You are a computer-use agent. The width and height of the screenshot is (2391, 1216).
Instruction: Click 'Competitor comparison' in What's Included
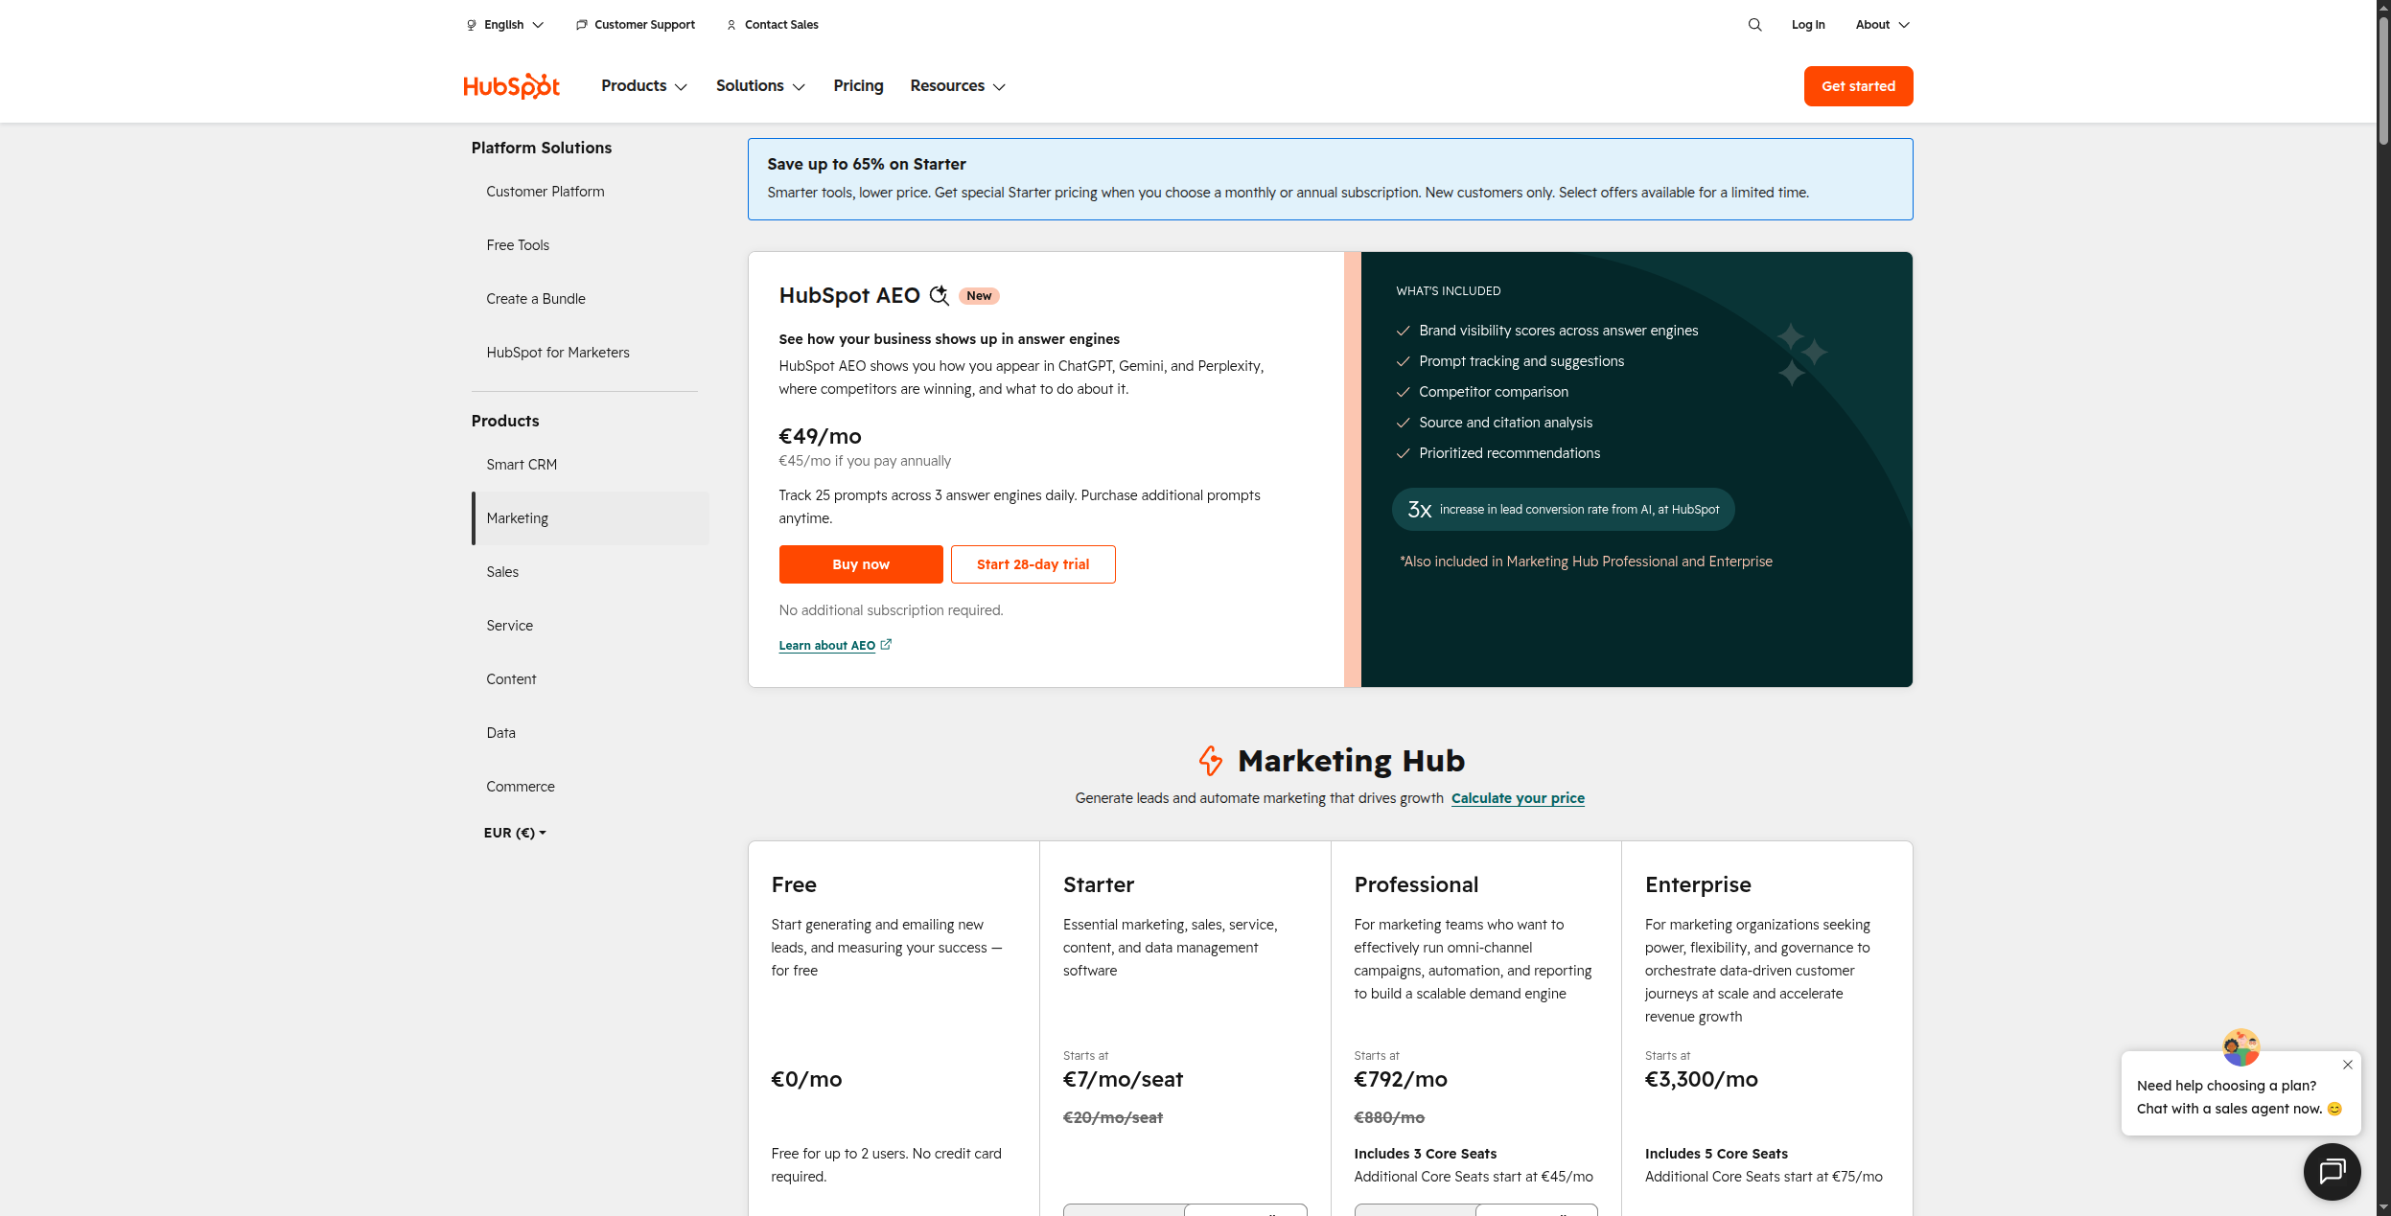click(x=1494, y=392)
